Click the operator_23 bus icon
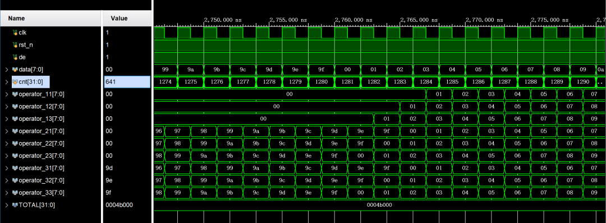Image resolution: width=606 pixels, height=223 pixels. coord(15,156)
